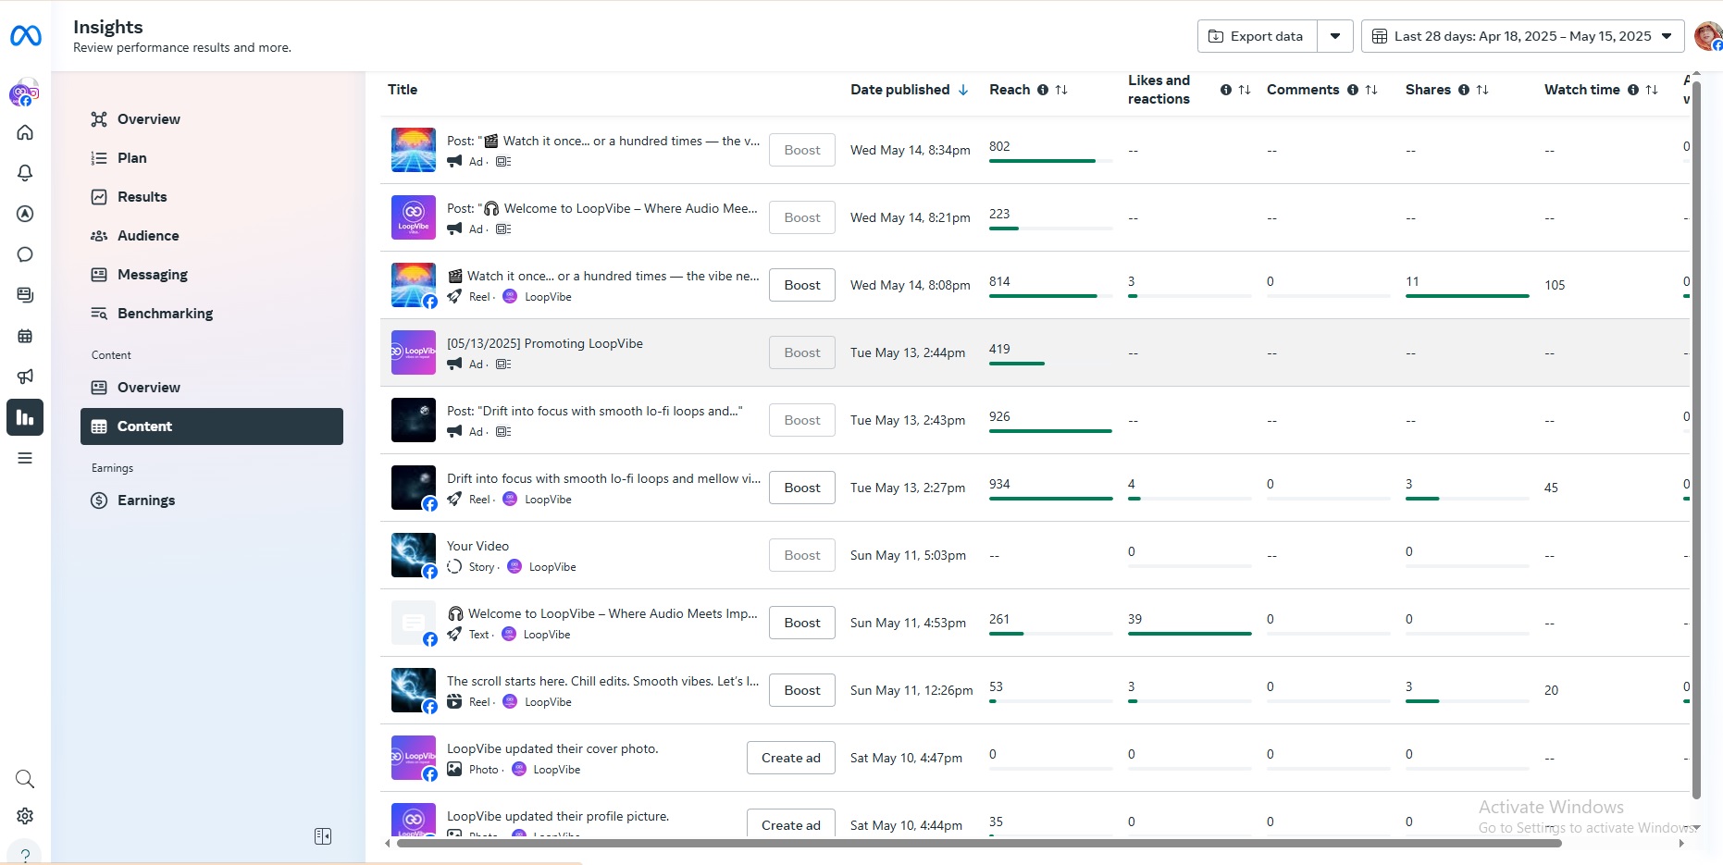Viewport: 1723px width, 865px height.
Task: Toggle Date published sort arrow
Action: [x=963, y=90]
